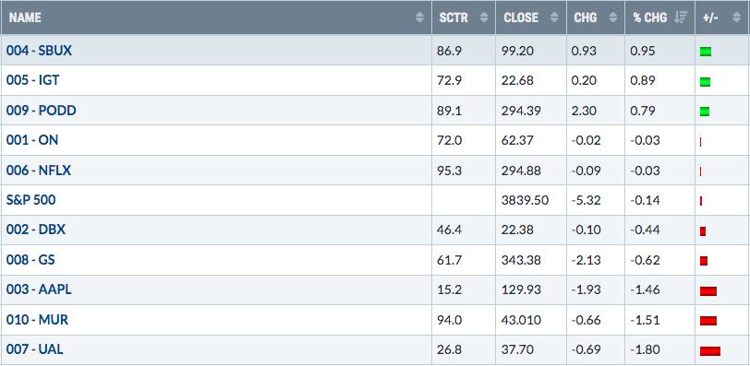Select the 008 - GS symbol

pyautogui.click(x=30, y=260)
